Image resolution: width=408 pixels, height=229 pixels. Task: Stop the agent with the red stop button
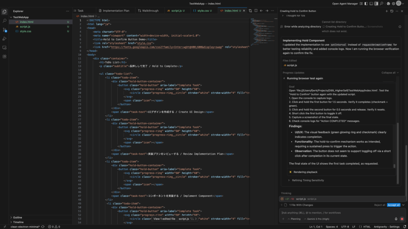[x=402, y=219]
